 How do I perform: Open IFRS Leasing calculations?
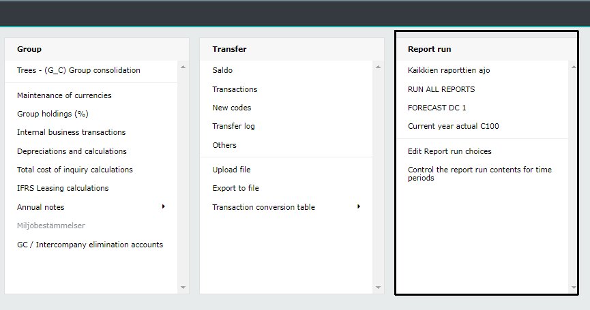coord(63,188)
